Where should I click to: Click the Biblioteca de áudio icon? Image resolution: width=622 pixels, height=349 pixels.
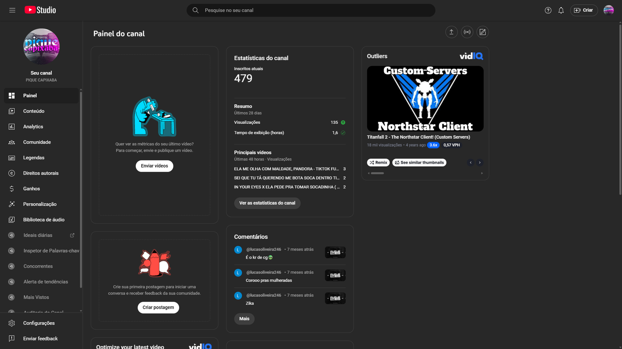point(12,220)
